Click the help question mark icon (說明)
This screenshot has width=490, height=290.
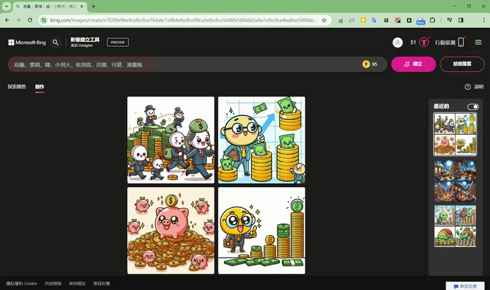[x=467, y=87]
